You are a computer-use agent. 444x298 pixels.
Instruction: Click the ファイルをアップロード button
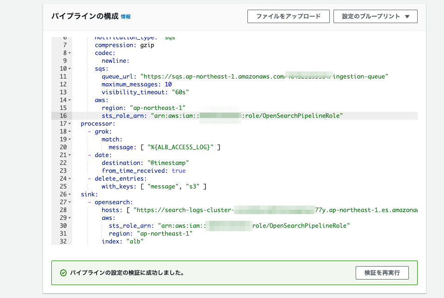pyautogui.click(x=288, y=16)
